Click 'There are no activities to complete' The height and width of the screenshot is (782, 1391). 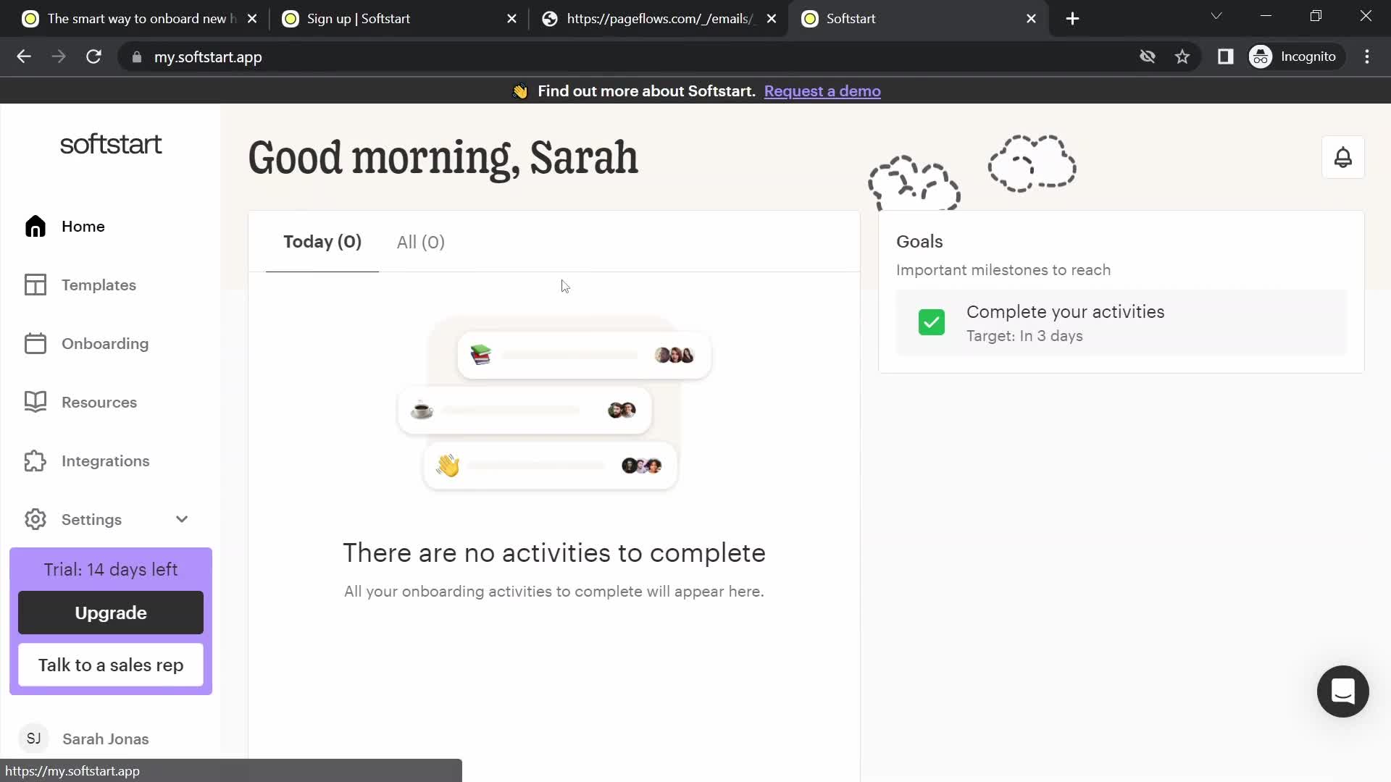[x=554, y=553]
